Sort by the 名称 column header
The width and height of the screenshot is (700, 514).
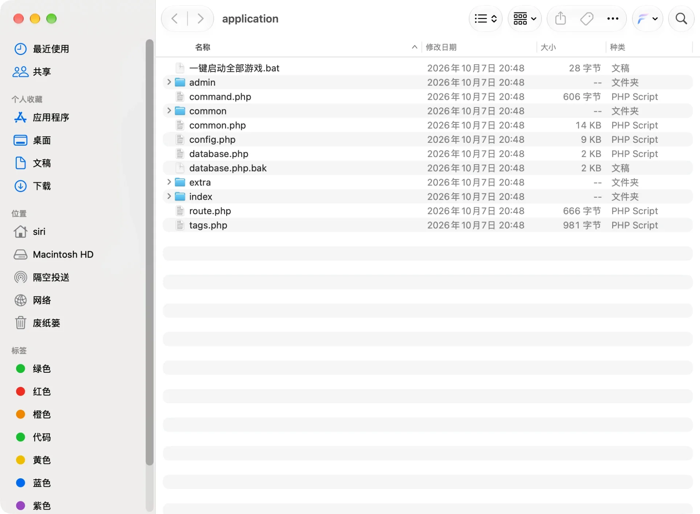tap(203, 47)
